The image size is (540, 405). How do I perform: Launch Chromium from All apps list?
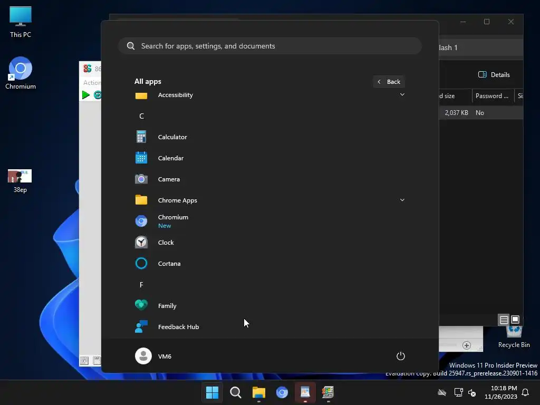pos(269,221)
